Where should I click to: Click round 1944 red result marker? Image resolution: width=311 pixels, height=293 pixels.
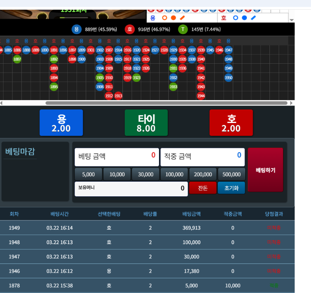[201, 95]
